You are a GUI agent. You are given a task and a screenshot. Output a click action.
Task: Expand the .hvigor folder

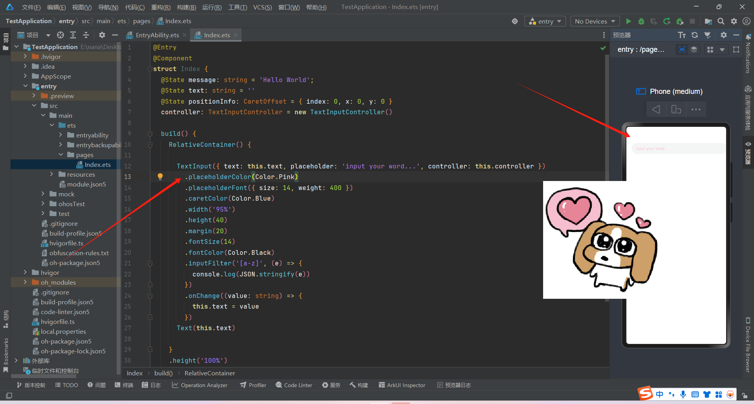(25, 57)
